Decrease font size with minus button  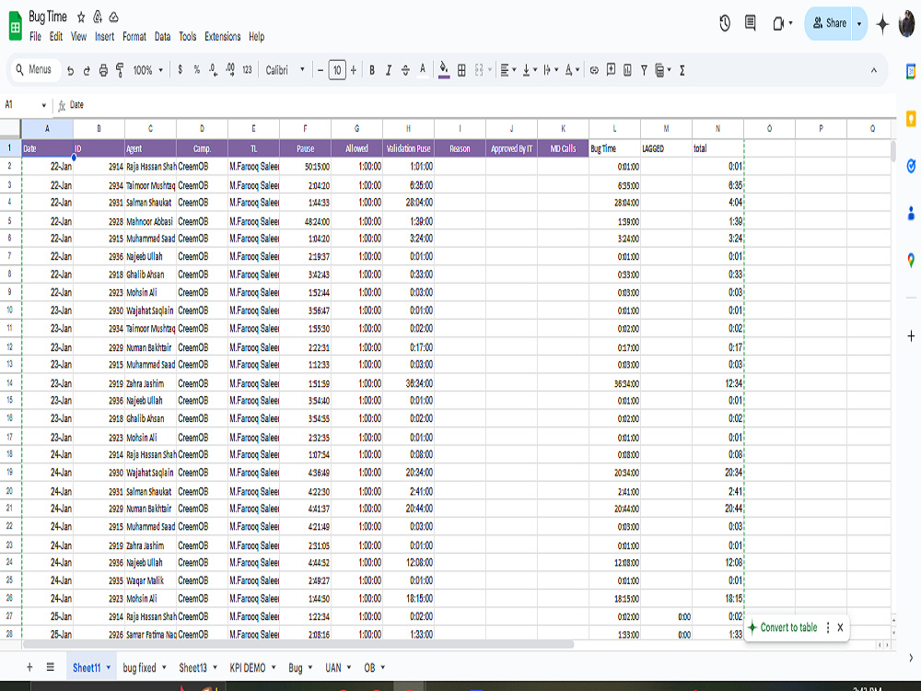coord(321,71)
